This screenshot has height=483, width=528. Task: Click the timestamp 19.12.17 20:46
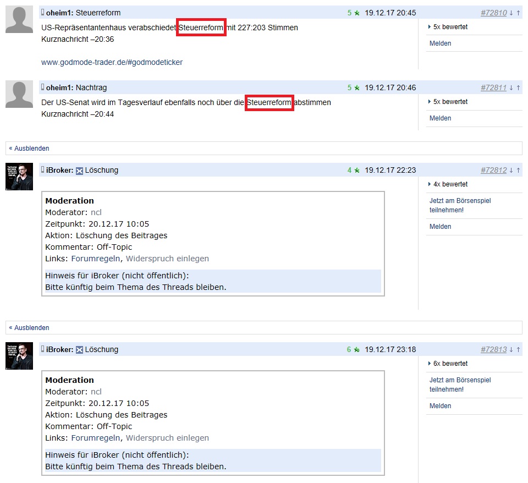pyautogui.click(x=391, y=87)
